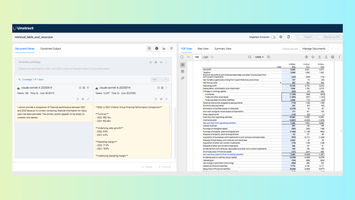Toggle the SinglePass Extraction switch
This screenshot has height=200, width=355.
tap(273, 37)
